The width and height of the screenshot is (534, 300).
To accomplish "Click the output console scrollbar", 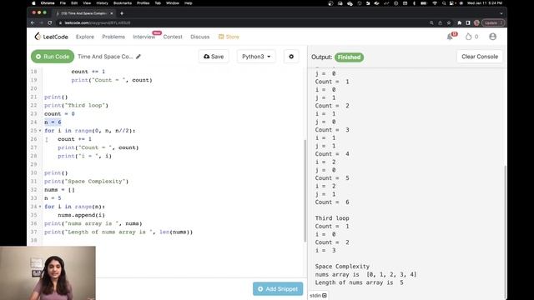I will click(x=505, y=232).
